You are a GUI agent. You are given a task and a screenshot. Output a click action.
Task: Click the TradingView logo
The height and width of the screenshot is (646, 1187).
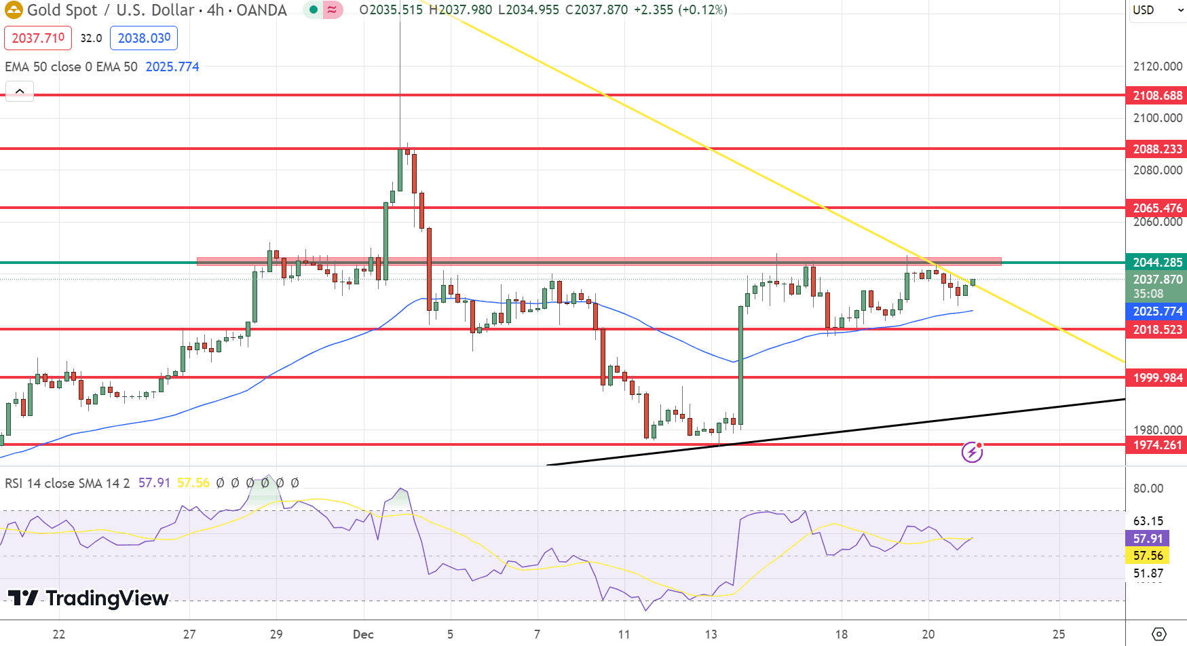[88, 598]
